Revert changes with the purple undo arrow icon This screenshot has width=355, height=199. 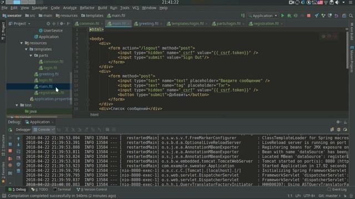tap(337, 15)
